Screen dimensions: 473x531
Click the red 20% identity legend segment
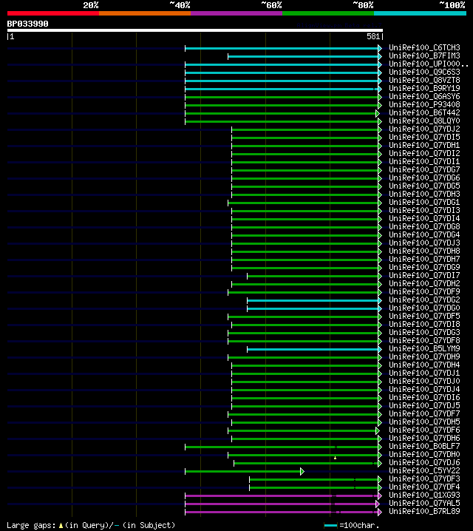(53, 13)
